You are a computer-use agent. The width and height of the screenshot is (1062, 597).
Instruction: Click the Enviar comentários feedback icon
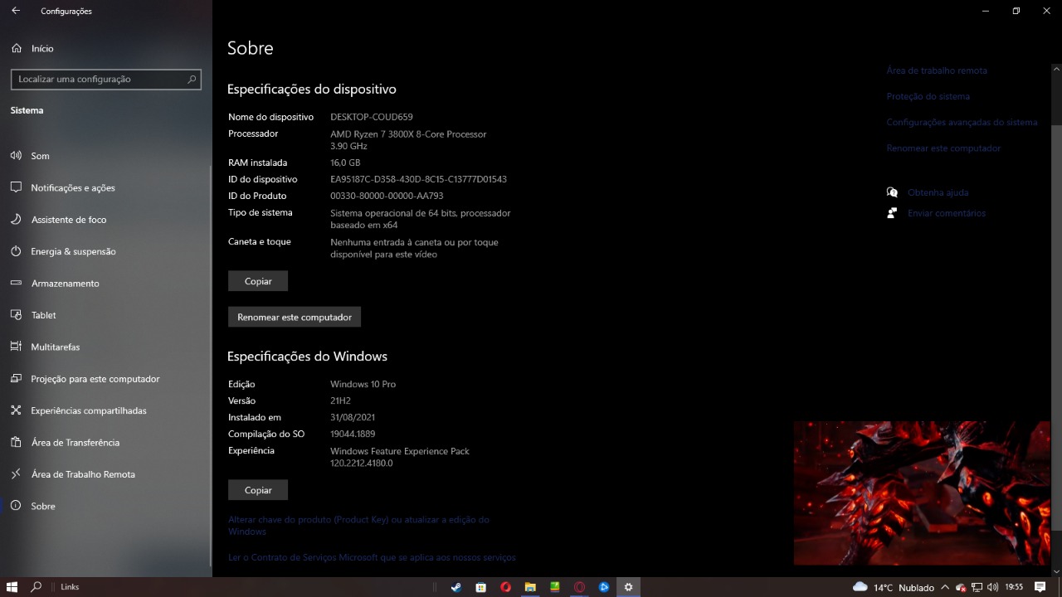coord(892,213)
